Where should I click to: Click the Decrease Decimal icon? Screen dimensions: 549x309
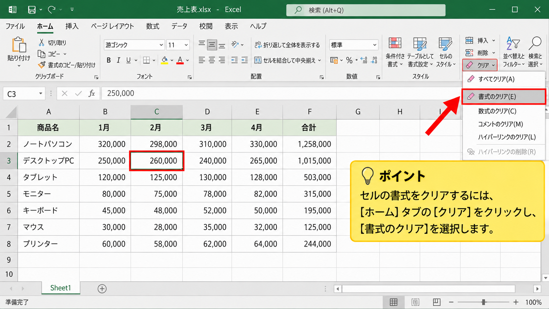[374, 60]
